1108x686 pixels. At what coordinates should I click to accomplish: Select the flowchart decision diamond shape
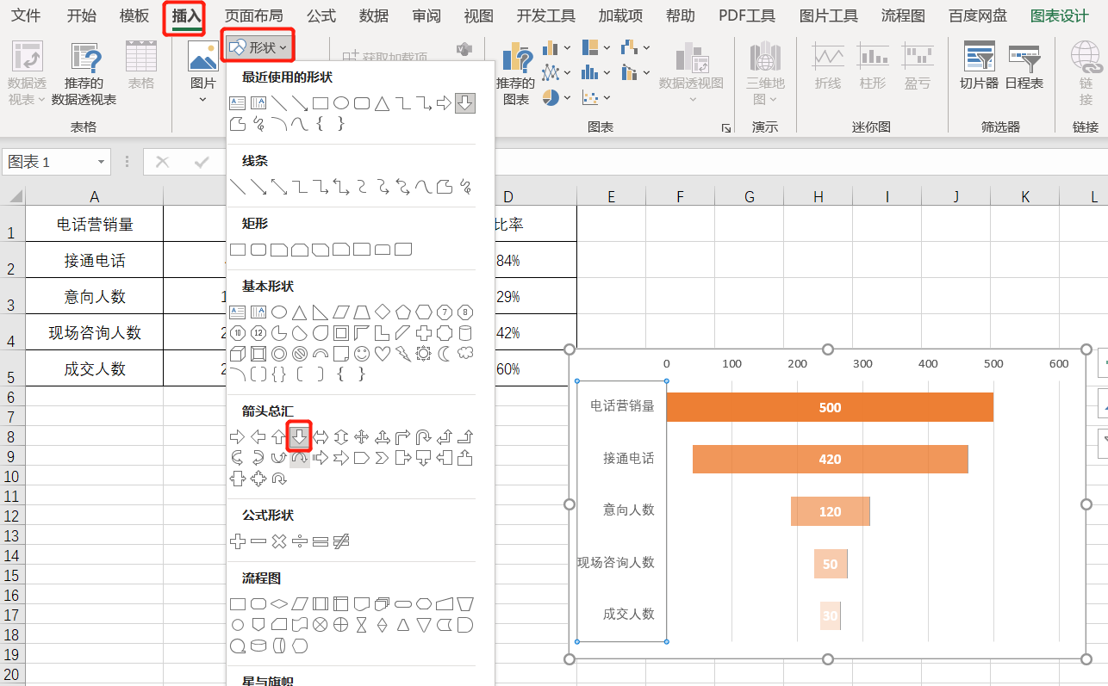(279, 603)
